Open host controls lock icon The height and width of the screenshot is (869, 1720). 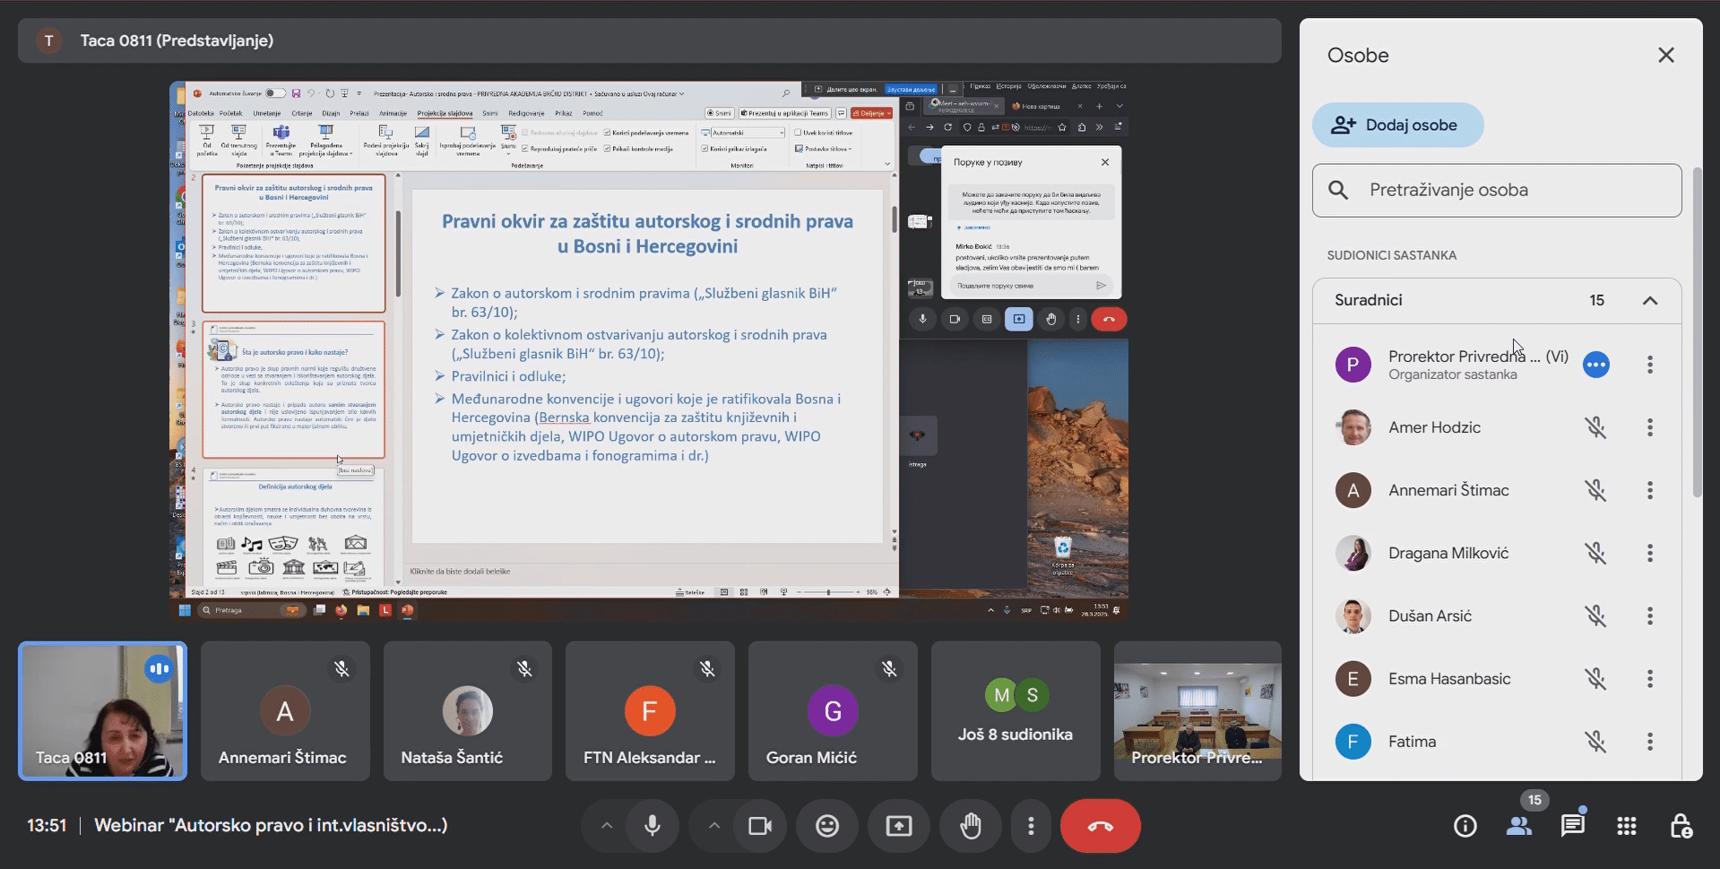click(1681, 825)
